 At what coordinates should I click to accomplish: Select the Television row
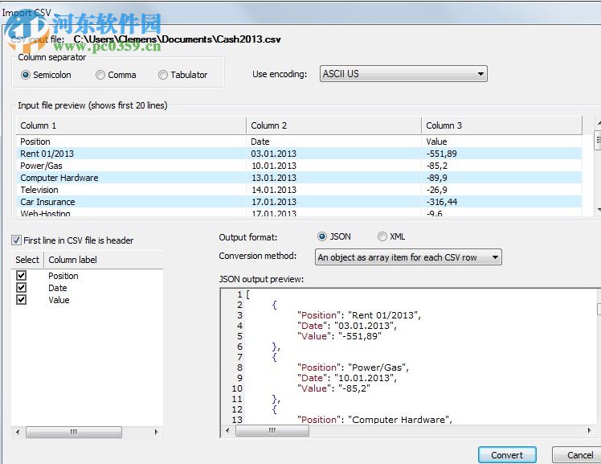(x=299, y=190)
